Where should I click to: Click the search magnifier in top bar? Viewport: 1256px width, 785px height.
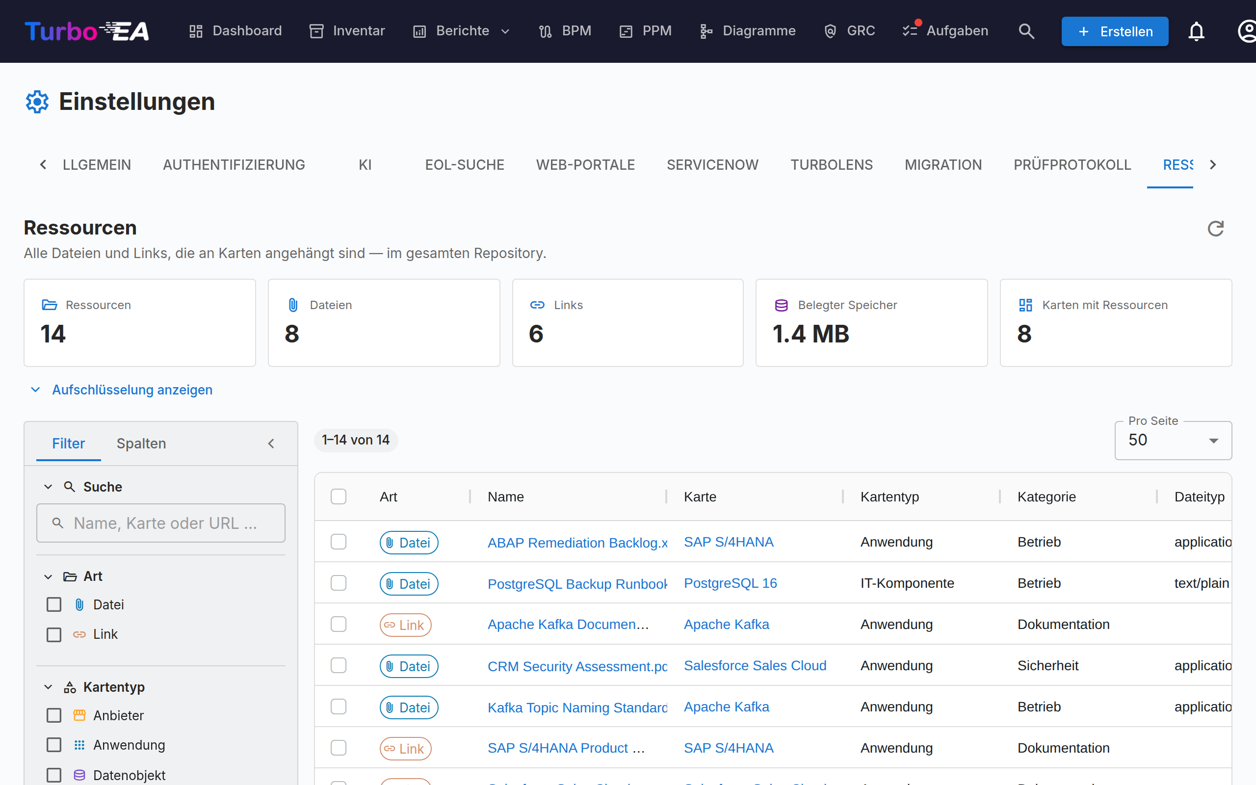tap(1026, 31)
